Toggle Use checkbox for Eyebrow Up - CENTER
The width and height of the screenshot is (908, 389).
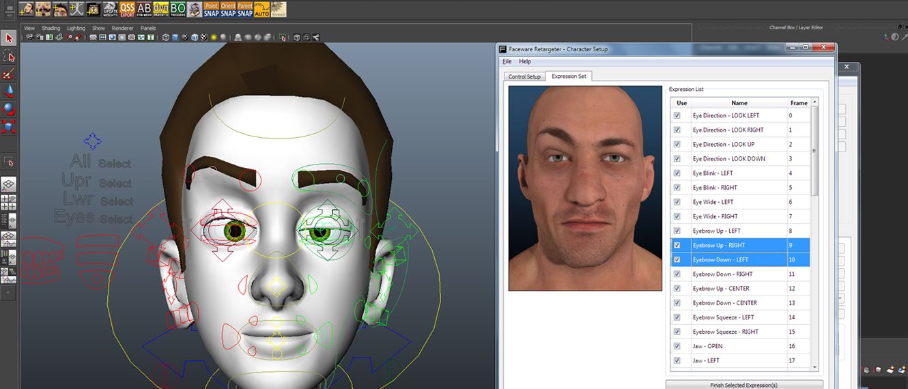click(677, 289)
